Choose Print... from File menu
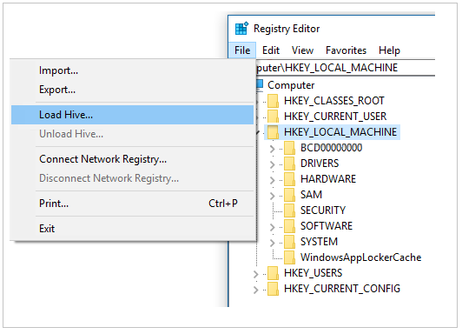This screenshot has width=462, height=334. [132, 204]
